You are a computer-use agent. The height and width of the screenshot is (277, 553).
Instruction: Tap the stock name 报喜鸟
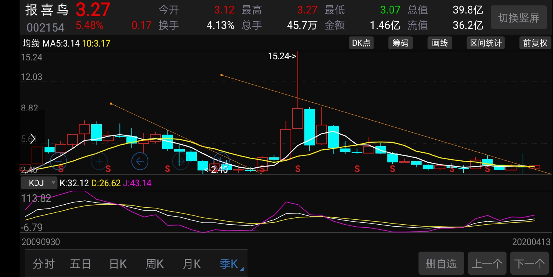click(x=47, y=10)
